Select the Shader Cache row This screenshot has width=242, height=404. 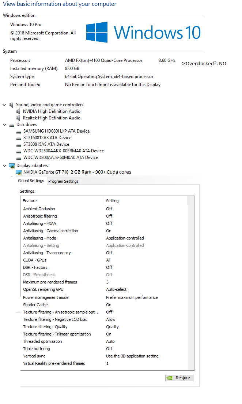coord(104,305)
